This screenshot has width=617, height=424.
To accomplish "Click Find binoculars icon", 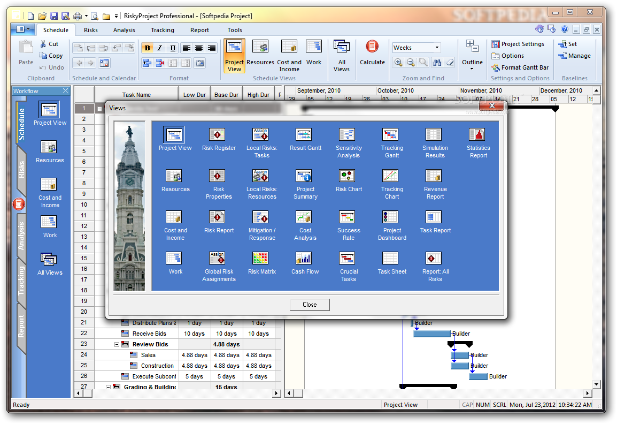I will [437, 62].
